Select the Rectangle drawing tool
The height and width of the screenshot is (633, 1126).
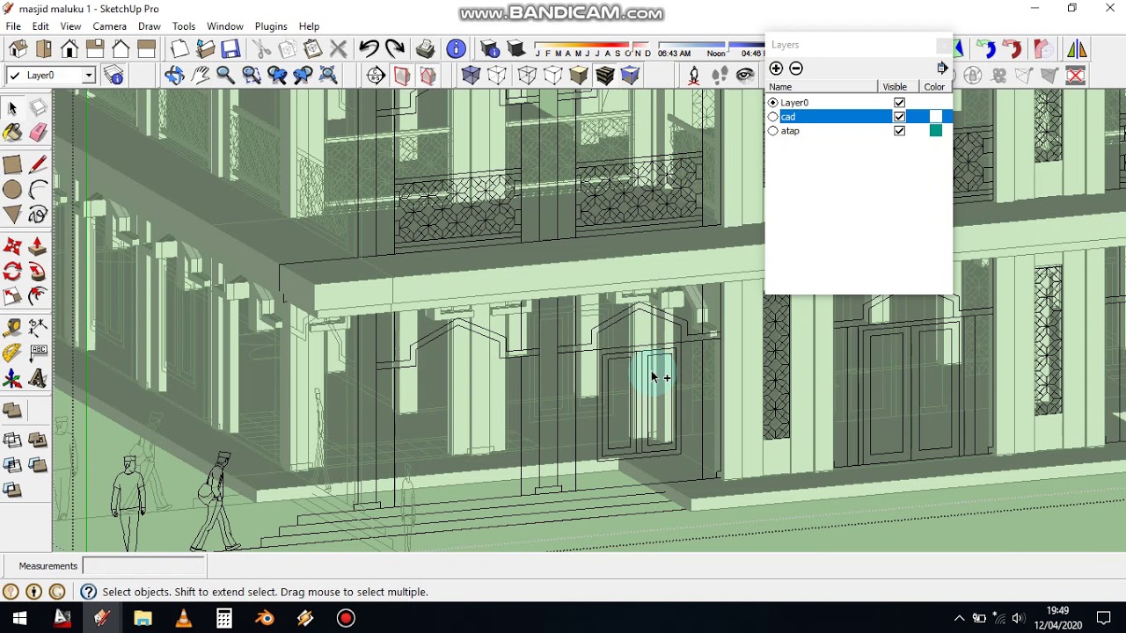coord(12,164)
